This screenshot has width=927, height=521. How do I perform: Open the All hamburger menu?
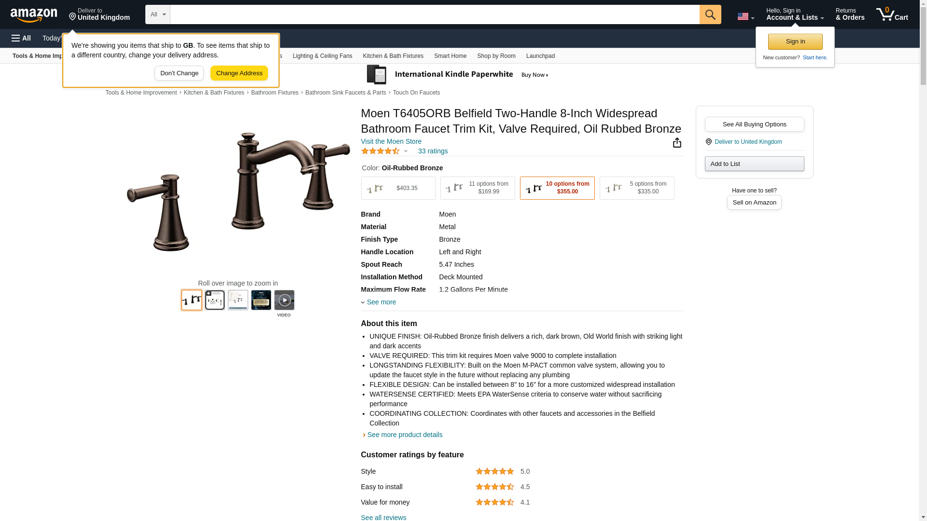[x=21, y=38]
